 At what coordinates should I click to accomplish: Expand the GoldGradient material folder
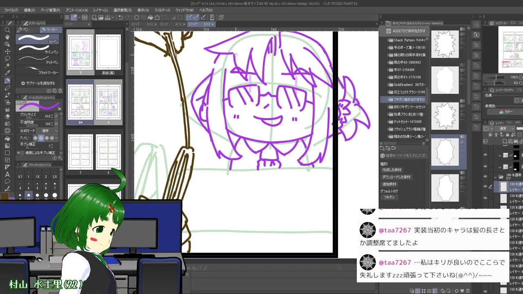[x=389, y=85]
